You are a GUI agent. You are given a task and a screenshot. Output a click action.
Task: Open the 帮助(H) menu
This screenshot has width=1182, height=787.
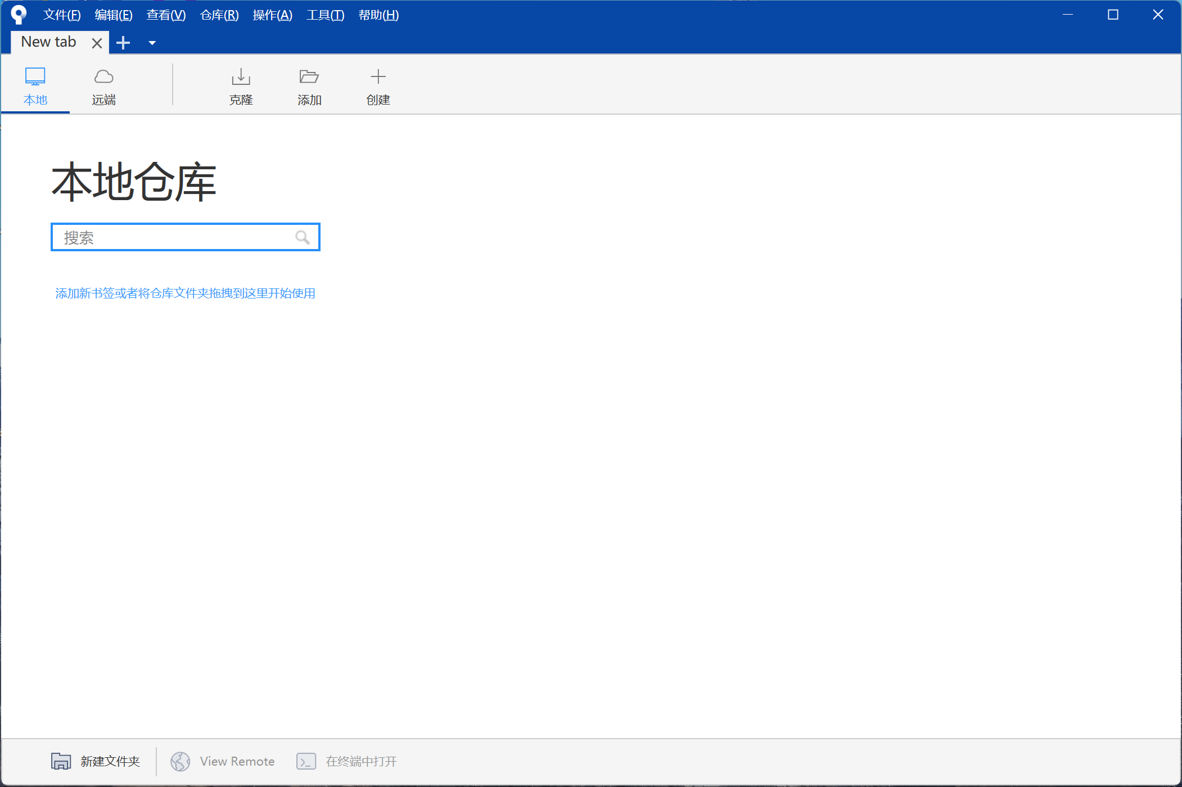(x=378, y=15)
